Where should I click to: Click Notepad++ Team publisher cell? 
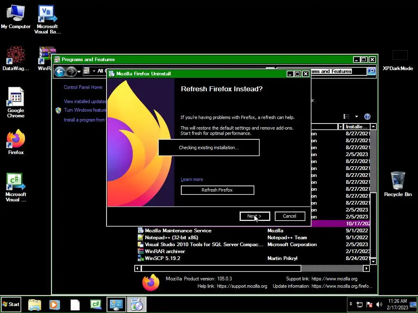click(287, 238)
